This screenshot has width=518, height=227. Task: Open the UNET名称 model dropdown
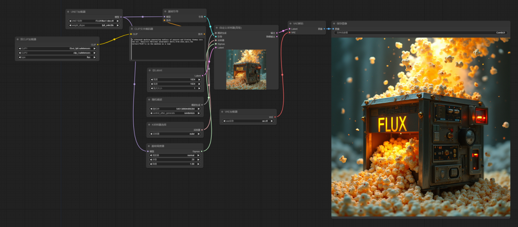coord(94,21)
